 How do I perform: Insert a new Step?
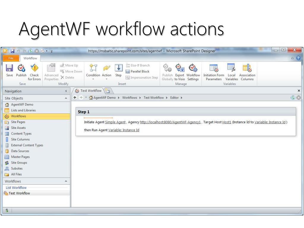(x=118, y=71)
